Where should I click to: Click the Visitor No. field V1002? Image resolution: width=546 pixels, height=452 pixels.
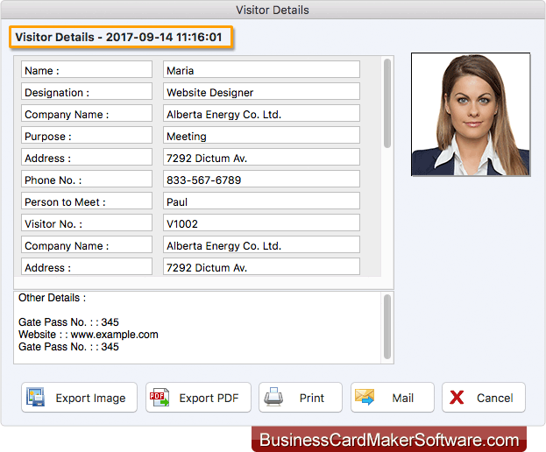[261, 223]
